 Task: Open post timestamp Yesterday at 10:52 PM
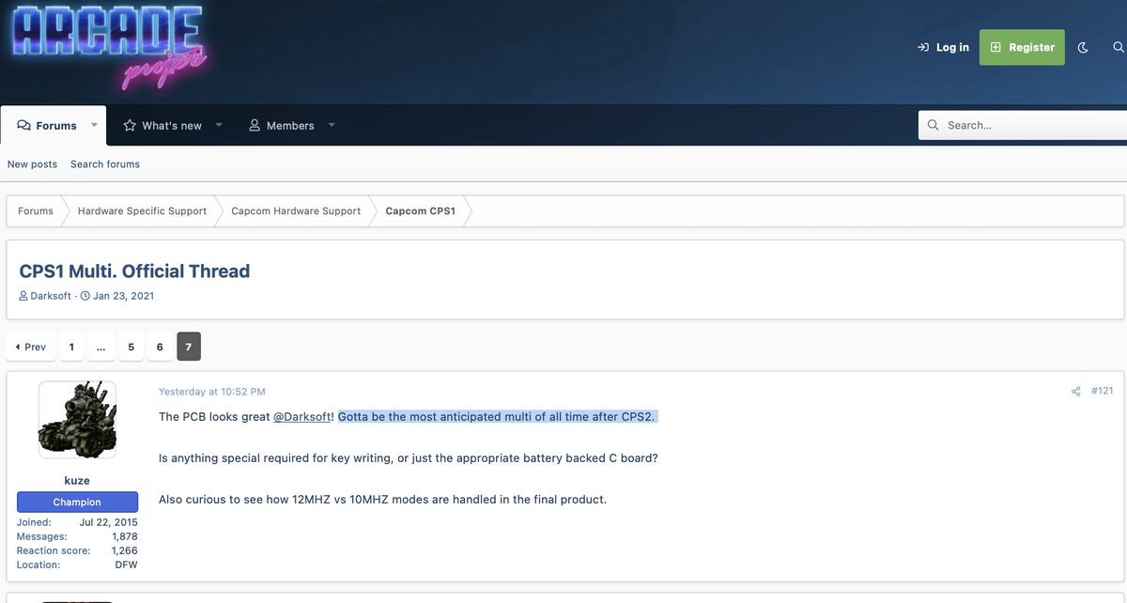tap(212, 392)
